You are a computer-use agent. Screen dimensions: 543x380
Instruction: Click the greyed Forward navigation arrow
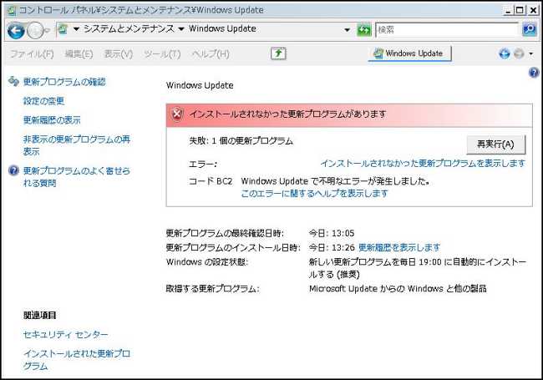point(35,31)
